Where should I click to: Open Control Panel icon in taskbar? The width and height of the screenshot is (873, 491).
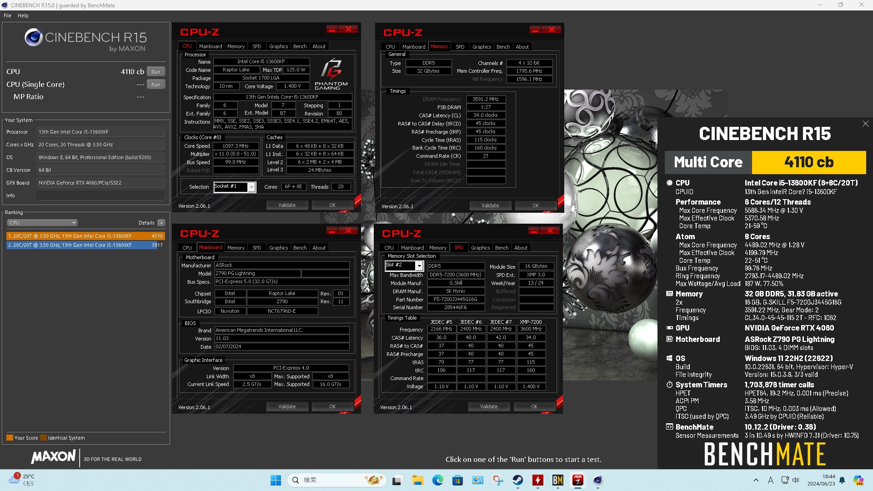(x=477, y=480)
